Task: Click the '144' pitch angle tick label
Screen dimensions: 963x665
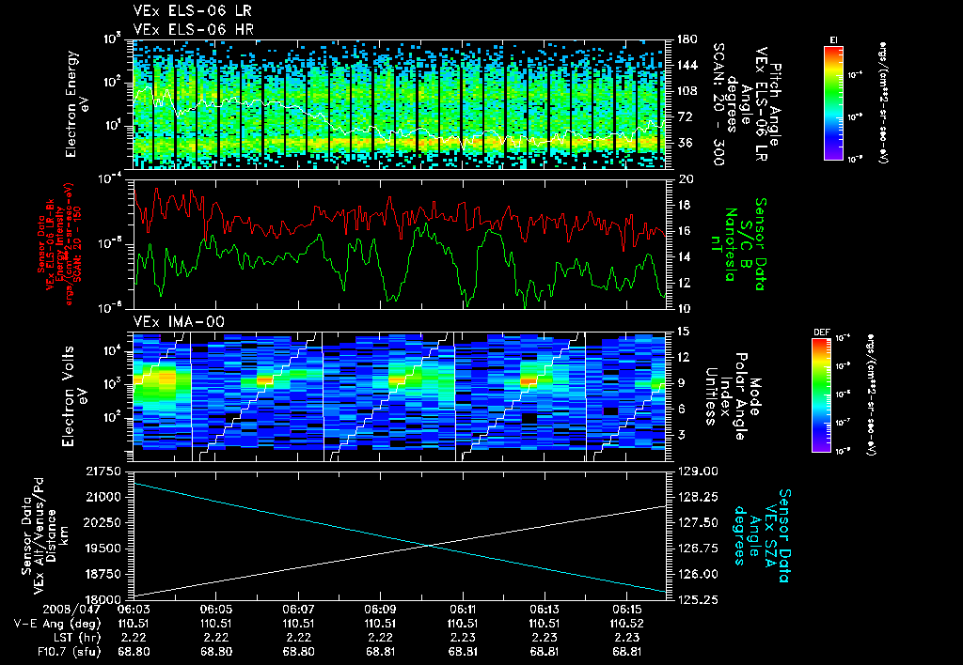Action: pos(687,66)
